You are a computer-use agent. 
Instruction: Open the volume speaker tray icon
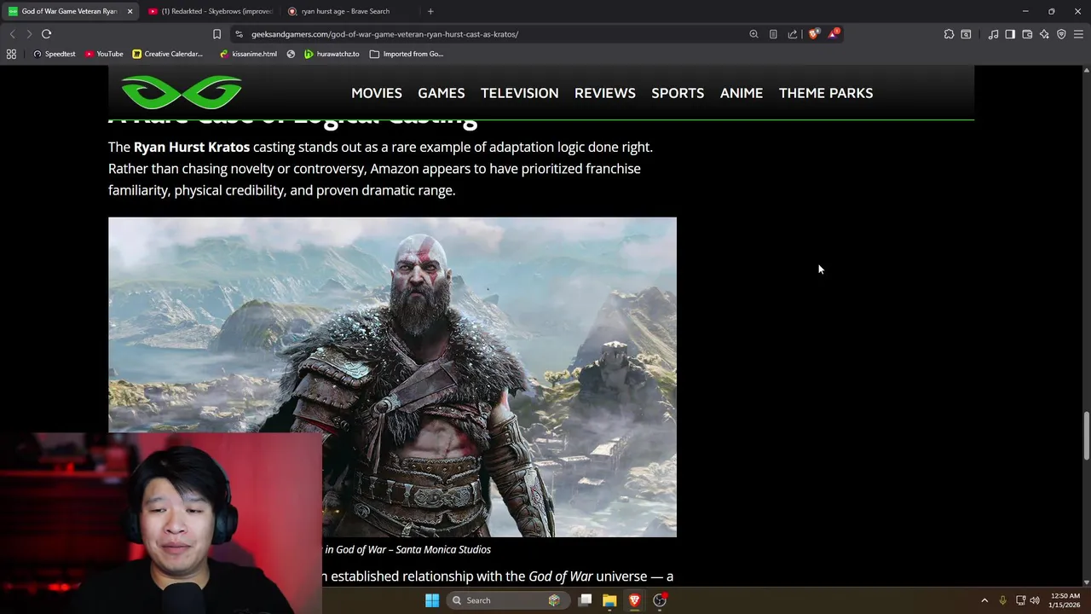pyautogui.click(x=1035, y=600)
